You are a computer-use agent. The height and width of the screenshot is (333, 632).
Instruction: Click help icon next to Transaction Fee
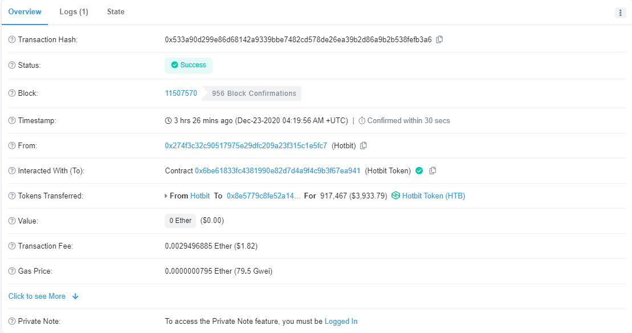12,246
